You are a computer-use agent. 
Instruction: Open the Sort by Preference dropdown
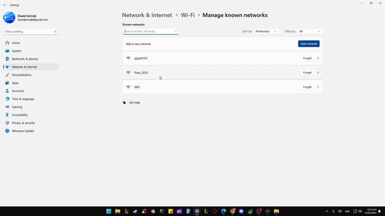[266, 31]
